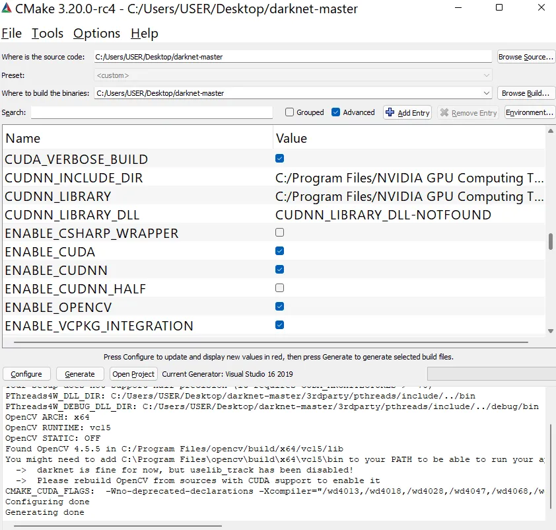This screenshot has width=556, height=530.
Task: Disable the ENABLE_CUDA checkbox
Action: (x=279, y=251)
